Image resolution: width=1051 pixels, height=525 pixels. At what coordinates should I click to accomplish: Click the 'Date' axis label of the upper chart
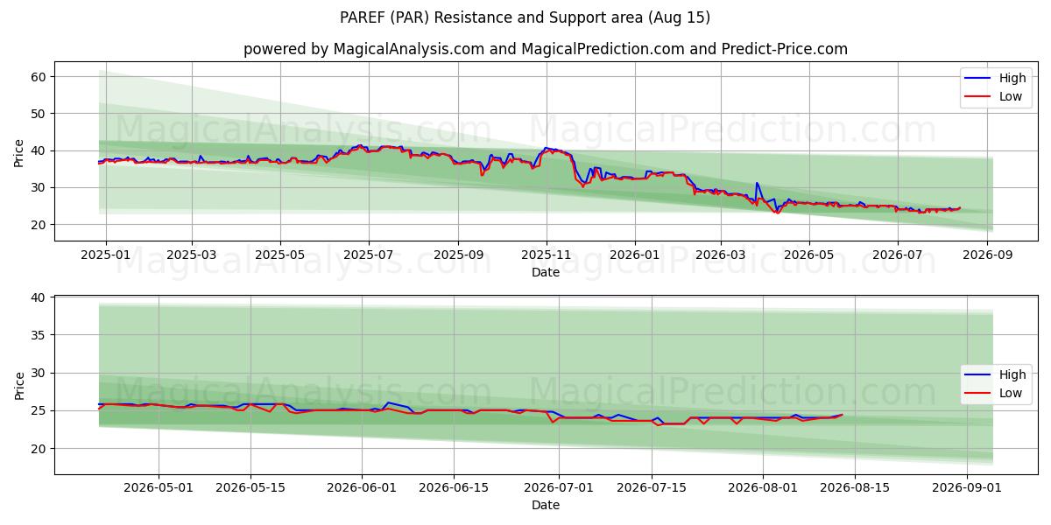tap(546, 273)
